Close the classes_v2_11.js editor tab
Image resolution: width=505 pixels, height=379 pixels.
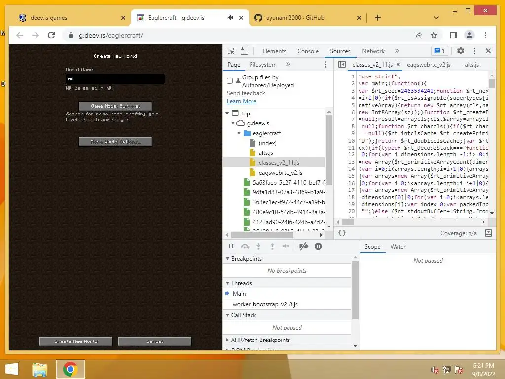pyautogui.click(x=398, y=65)
